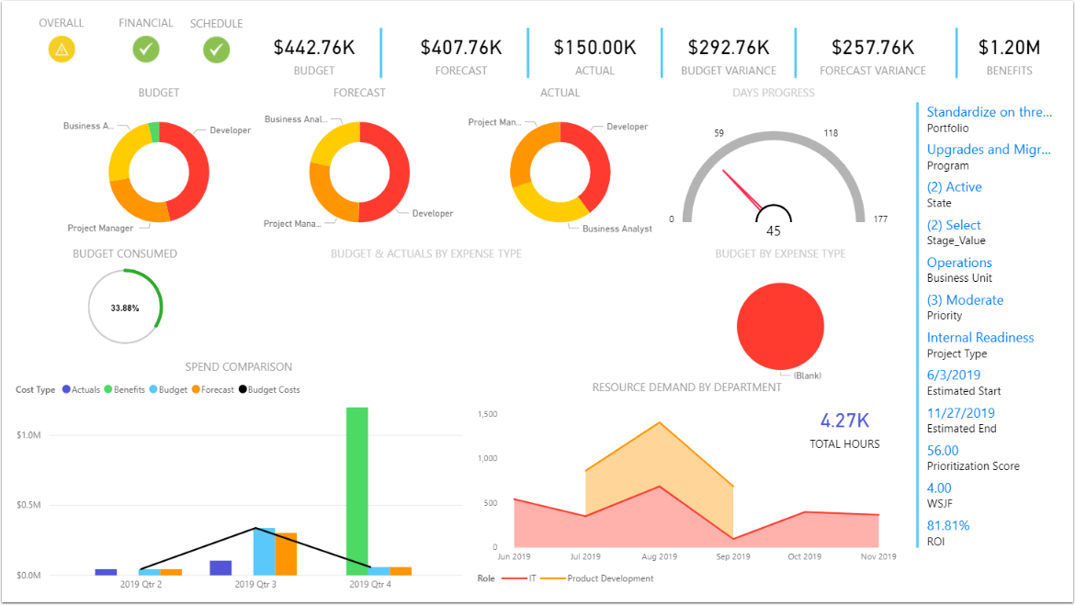
Task: Click the purple Actuals bar in 2019 Qtr 3
Action: 221,568
